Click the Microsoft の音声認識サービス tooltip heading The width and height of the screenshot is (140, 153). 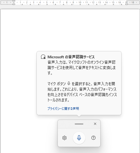pyautogui.click(x=71, y=57)
